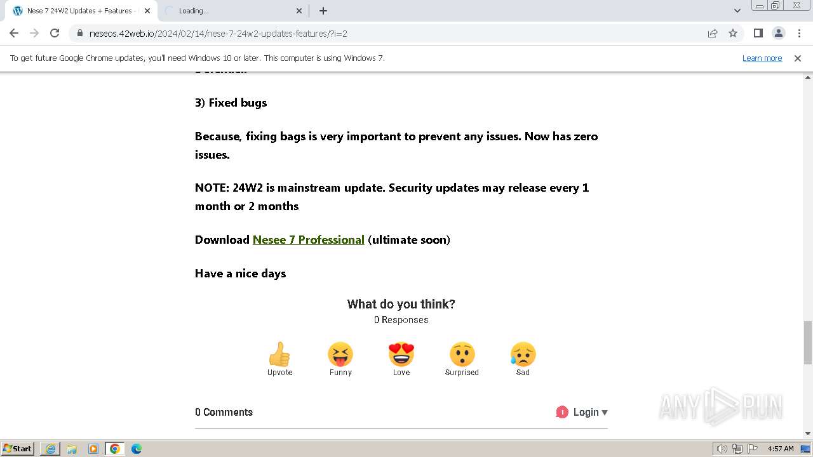Click the page vertical scrollbar thumb
The height and width of the screenshot is (457, 813).
tap(808, 343)
